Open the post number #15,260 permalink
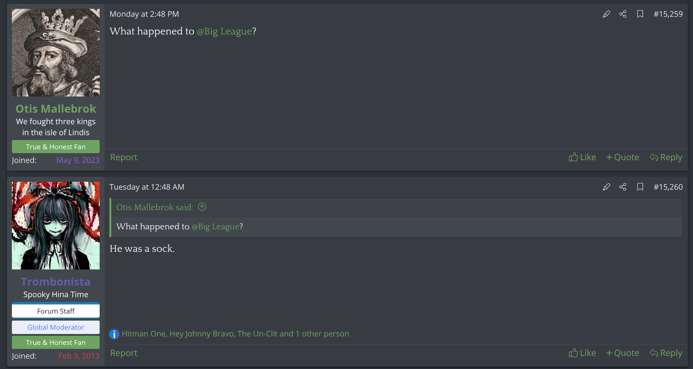 tap(668, 187)
